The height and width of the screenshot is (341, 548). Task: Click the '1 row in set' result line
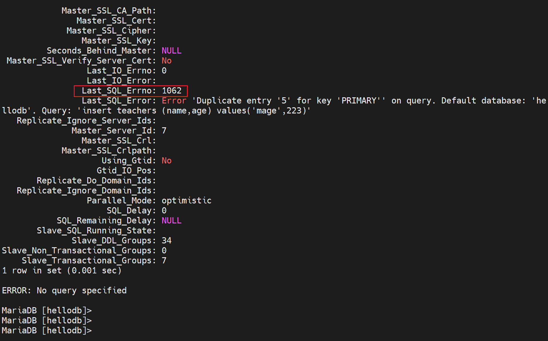click(62, 270)
